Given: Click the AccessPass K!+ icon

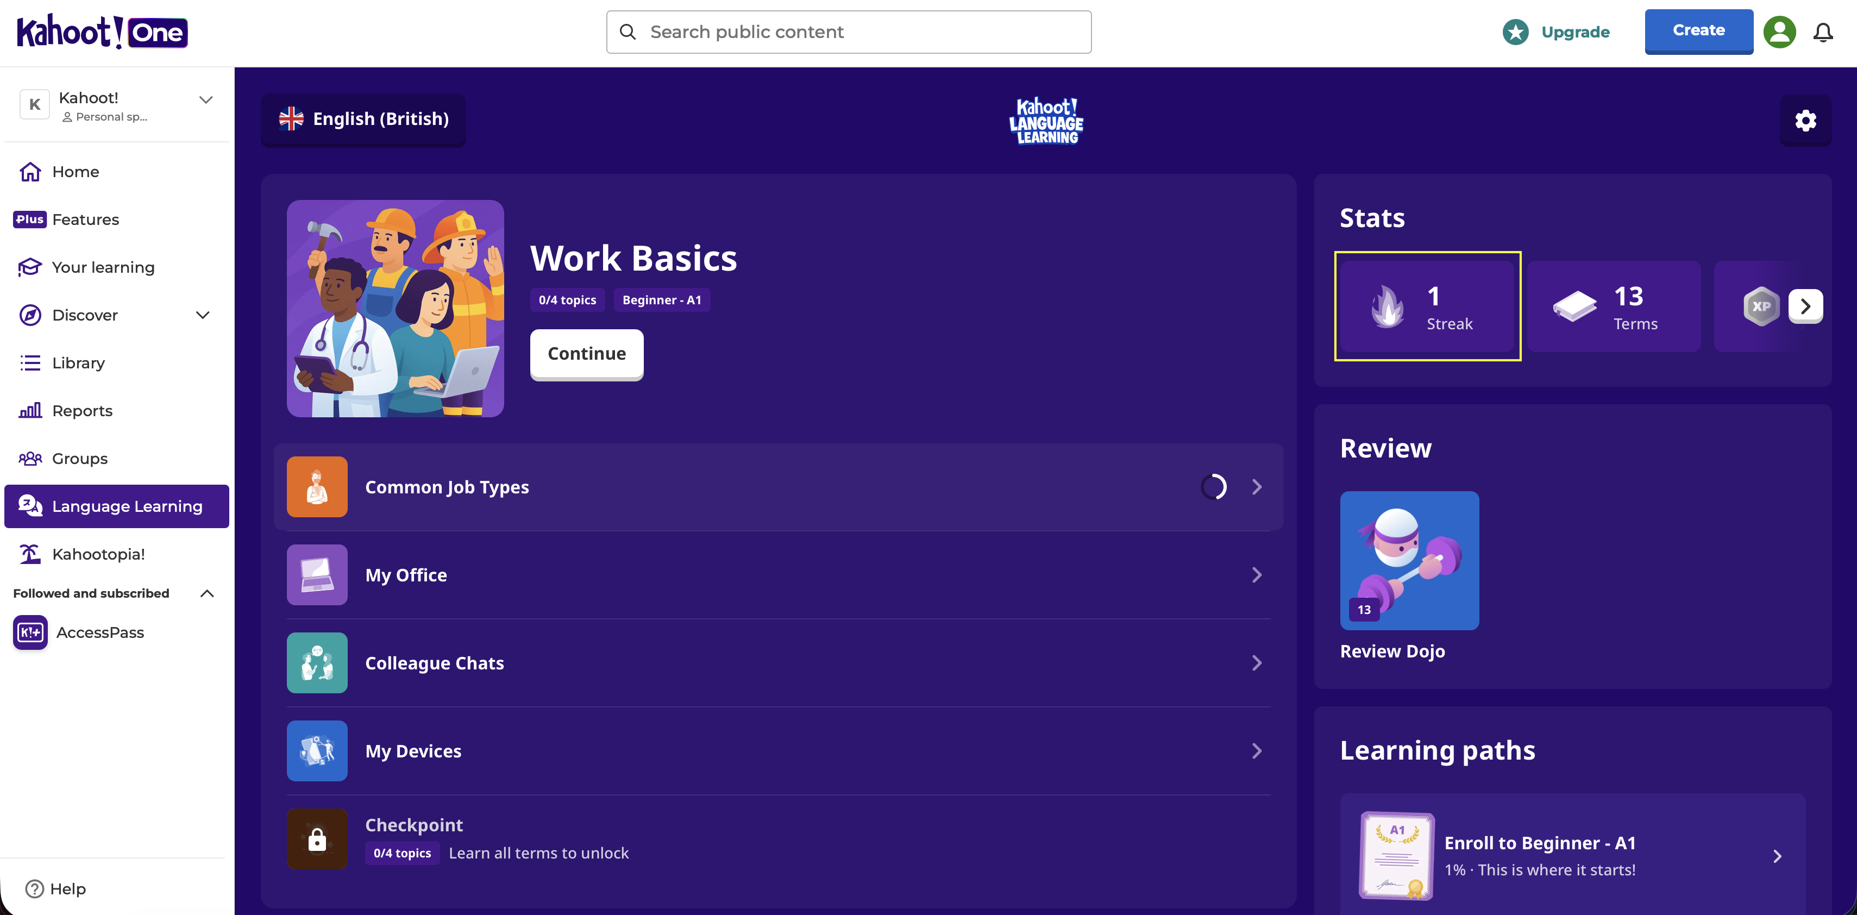Looking at the screenshot, I should click(x=30, y=632).
